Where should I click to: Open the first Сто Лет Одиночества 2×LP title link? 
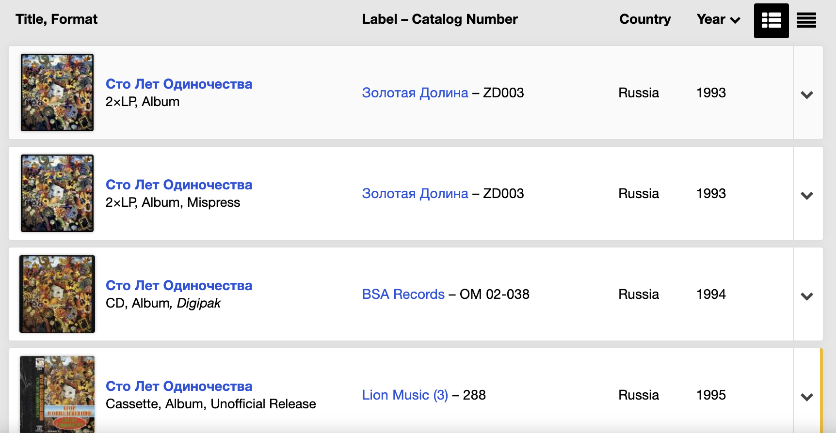click(x=179, y=84)
